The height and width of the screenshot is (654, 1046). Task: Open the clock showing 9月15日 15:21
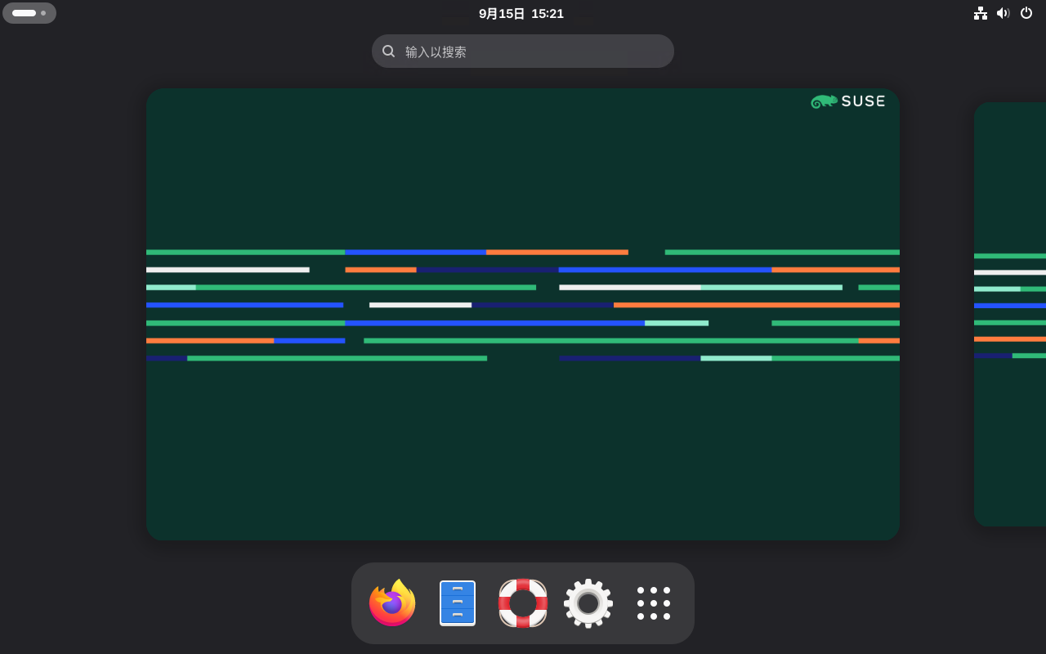tap(521, 13)
